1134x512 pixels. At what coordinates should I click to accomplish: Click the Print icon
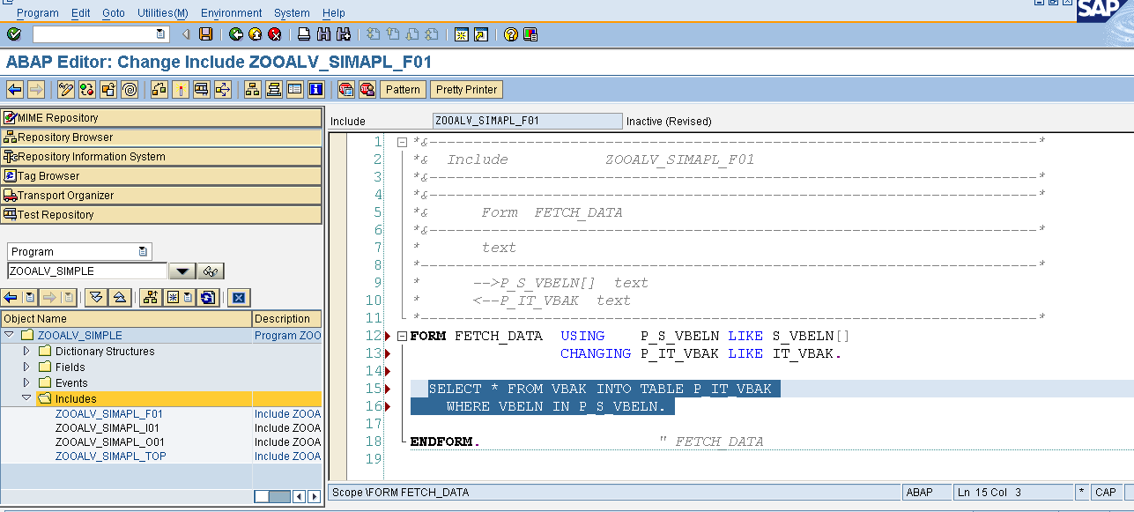pyautogui.click(x=302, y=33)
